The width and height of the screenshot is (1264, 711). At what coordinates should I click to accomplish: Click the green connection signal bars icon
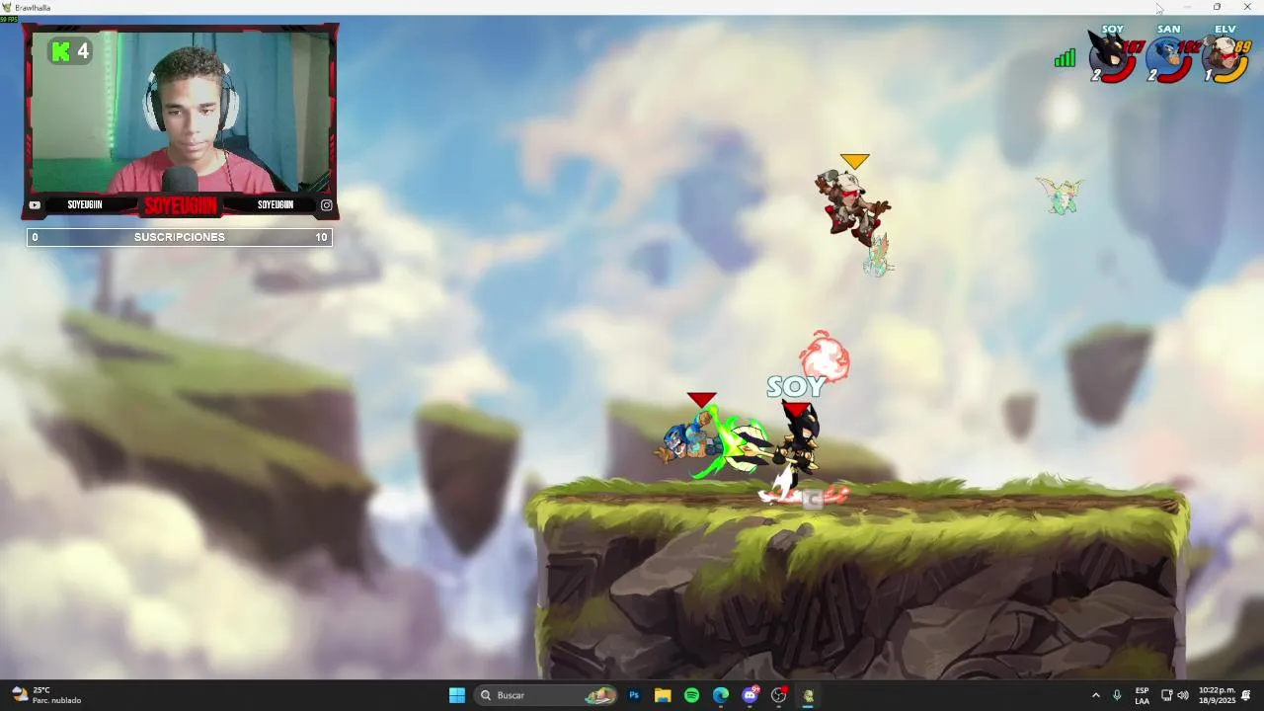point(1065,58)
